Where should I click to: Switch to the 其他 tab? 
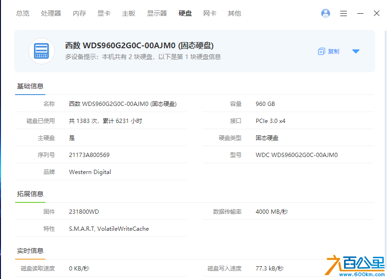(x=234, y=13)
